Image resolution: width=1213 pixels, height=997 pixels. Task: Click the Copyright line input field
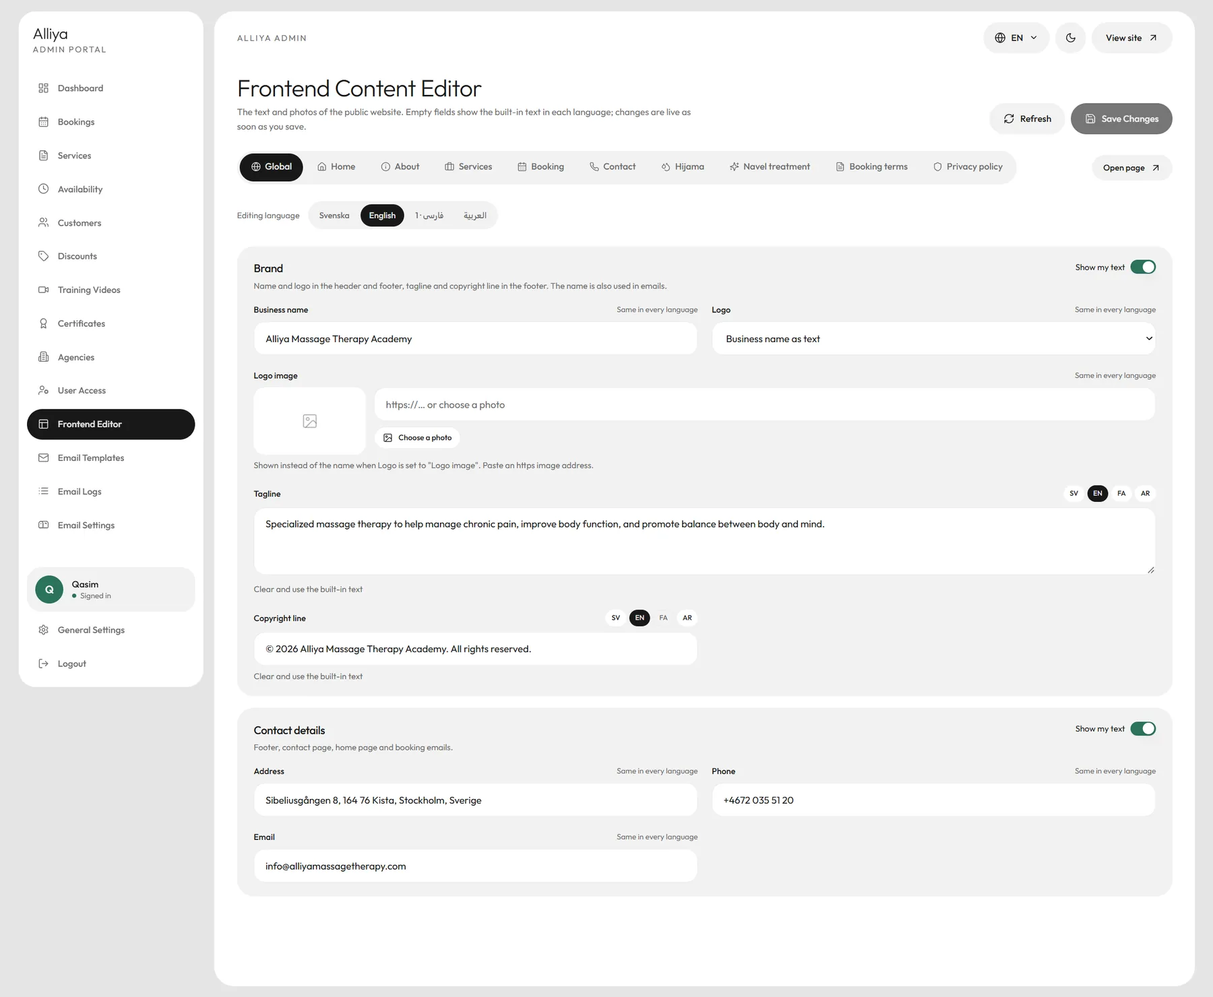(x=475, y=649)
